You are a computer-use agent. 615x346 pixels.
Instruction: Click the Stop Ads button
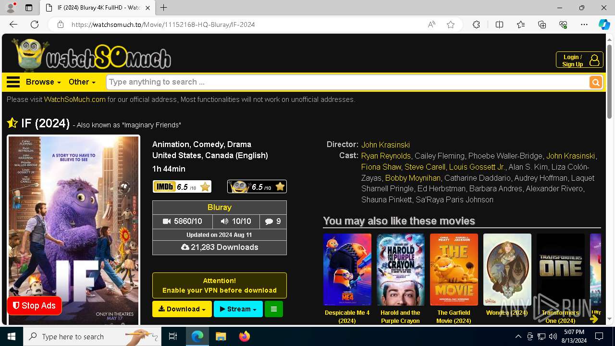click(34, 306)
